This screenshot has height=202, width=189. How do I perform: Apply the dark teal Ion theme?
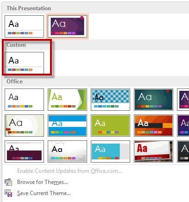(x=154, y=100)
